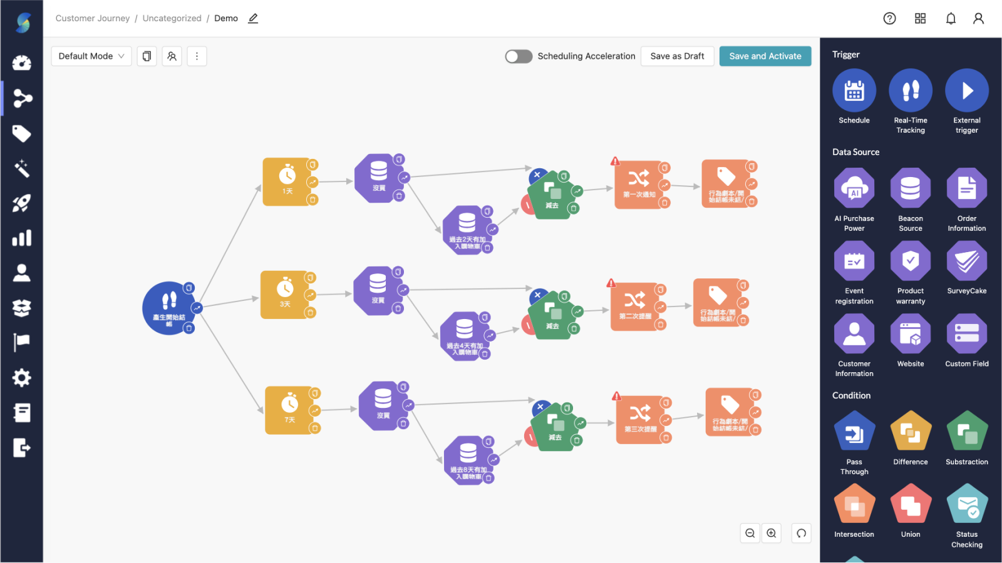Open the notifications bell
The width and height of the screenshot is (1002, 563).
pyautogui.click(x=950, y=18)
